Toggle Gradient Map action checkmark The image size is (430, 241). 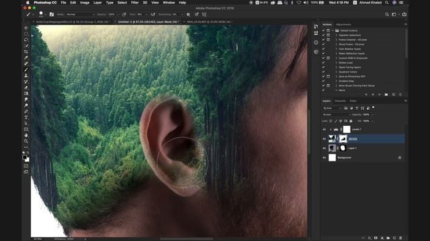click(323, 81)
